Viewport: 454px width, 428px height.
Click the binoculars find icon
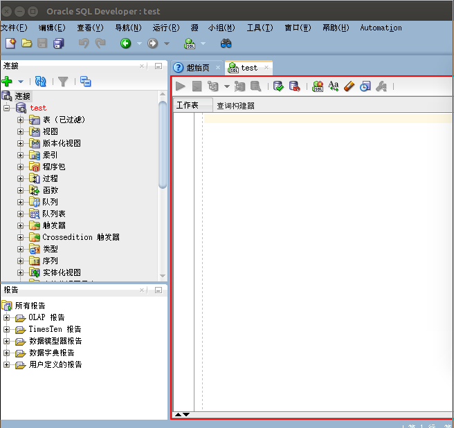226,44
